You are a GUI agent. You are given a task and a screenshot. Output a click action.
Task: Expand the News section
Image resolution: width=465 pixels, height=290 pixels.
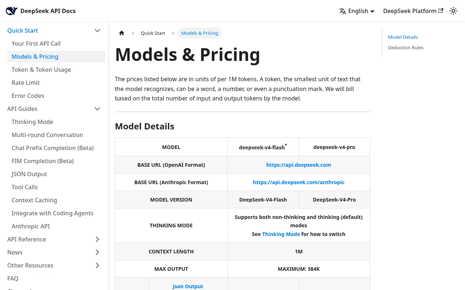click(x=97, y=252)
